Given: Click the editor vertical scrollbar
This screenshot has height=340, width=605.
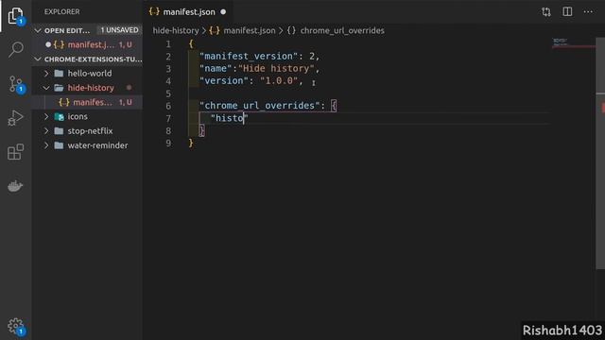Looking at the screenshot, I should tap(600, 154).
